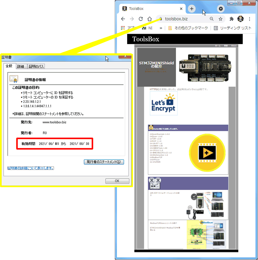Open the ホーム link in the site navigation
Viewport: 258px width, 260px height.
(x=218, y=46)
